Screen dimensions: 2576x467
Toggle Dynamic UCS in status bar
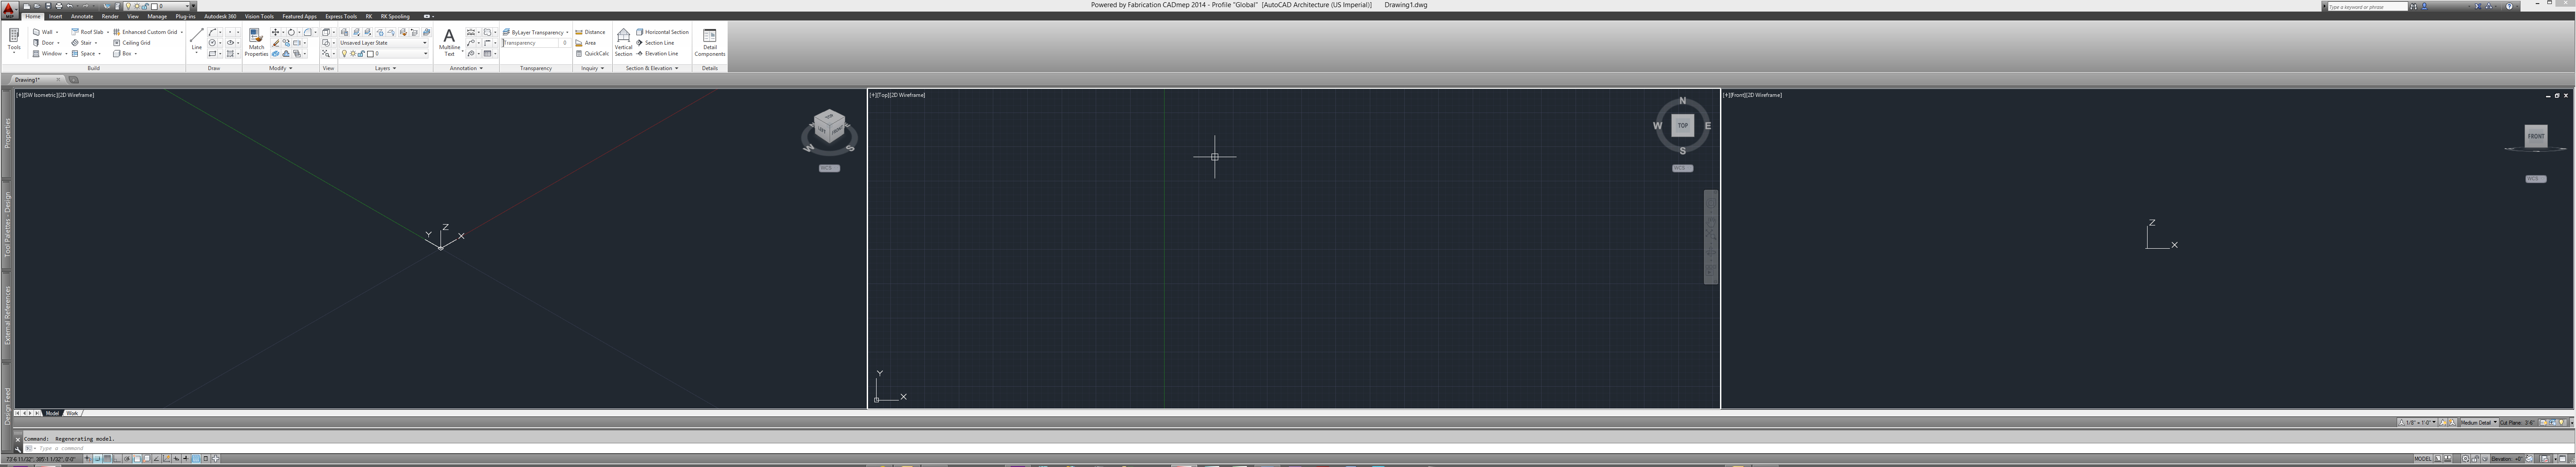pyautogui.click(x=167, y=459)
